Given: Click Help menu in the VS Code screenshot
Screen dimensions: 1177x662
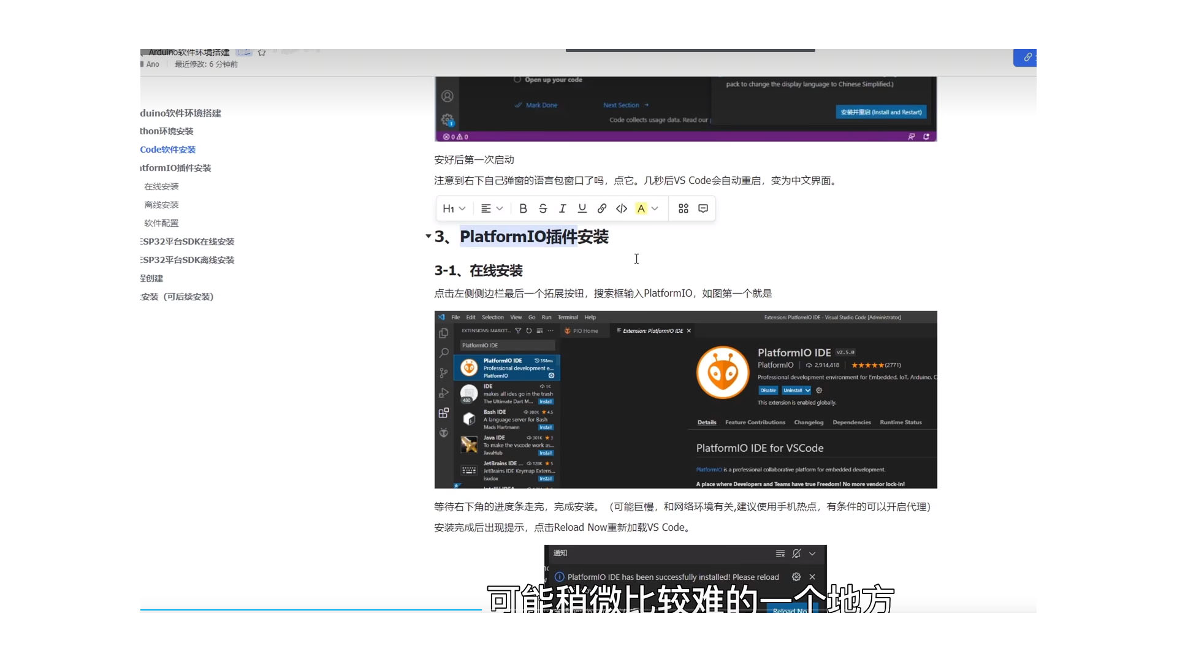Looking at the screenshot, I should pos(590,317).
